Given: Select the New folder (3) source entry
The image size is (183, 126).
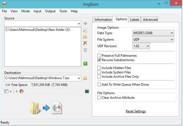Looking at the screenshot, I should (38, 30).
